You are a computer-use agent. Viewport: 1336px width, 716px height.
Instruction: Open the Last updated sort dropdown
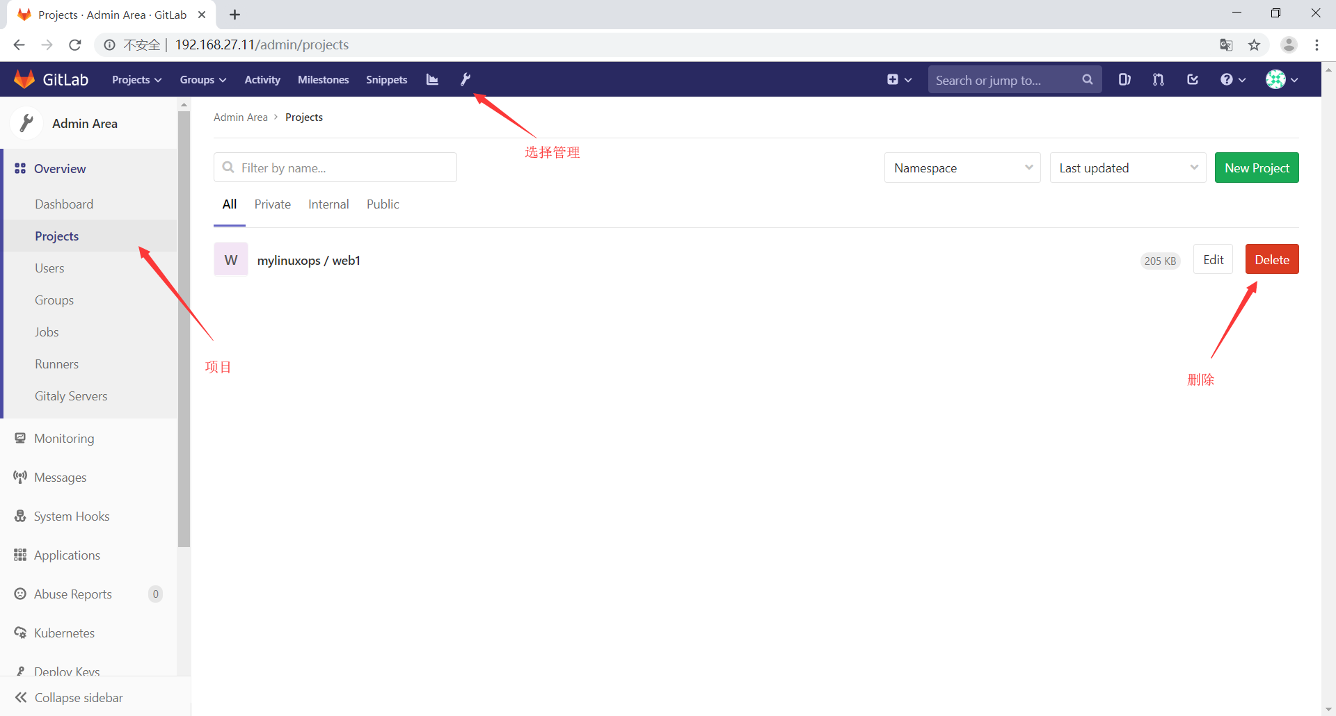coord(1127,168)
